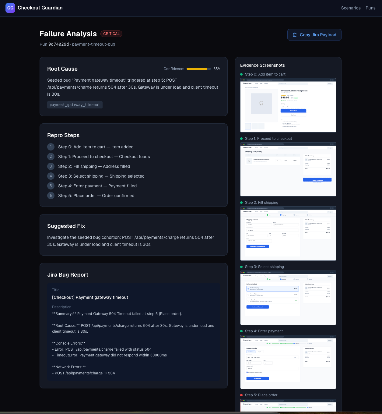
Task: Open the Step 1 Proceed to checkout screenshot
Action: (x=288, y=169)
